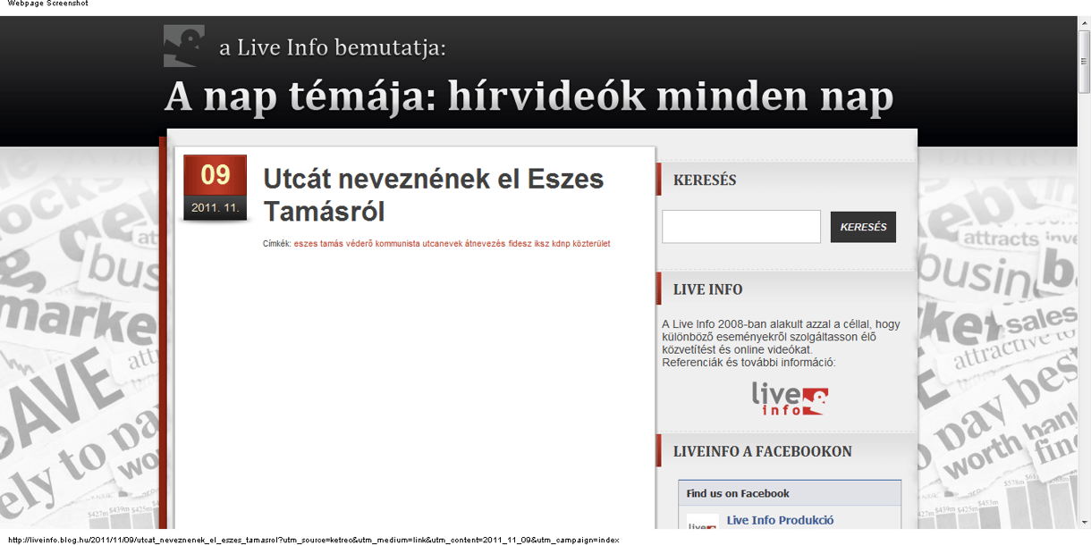Image resolution: width=1091 pixels, height=545 pixels.
Task: Click the 'KERESÉS' sidebar heading
Action: pos(705,180)
